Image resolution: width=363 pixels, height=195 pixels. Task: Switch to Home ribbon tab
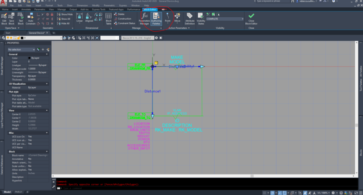[x=5, y=10]
